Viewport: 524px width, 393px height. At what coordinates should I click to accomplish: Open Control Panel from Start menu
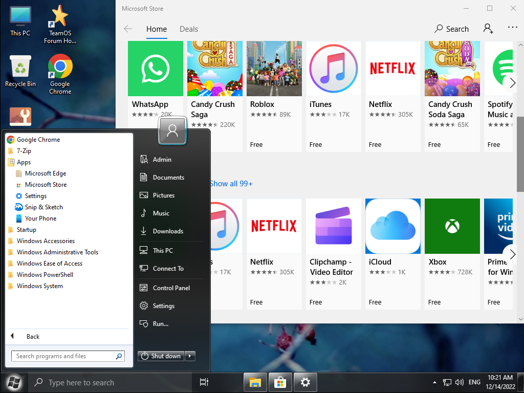coord(171,288)
